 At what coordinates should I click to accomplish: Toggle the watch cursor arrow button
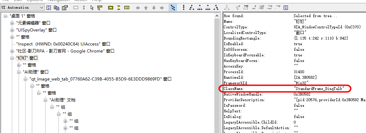[92, 8]
